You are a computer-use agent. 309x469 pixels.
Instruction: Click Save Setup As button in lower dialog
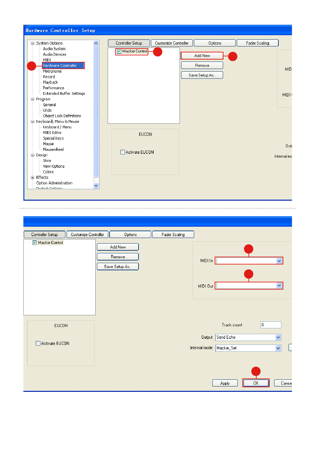(118, 267)
